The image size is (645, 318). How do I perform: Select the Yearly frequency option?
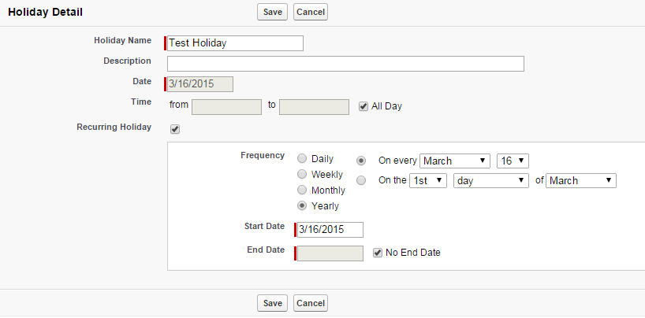point(302,205)
